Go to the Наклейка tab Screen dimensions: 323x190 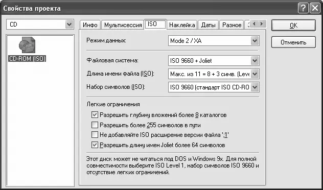[x=182, y=25]
